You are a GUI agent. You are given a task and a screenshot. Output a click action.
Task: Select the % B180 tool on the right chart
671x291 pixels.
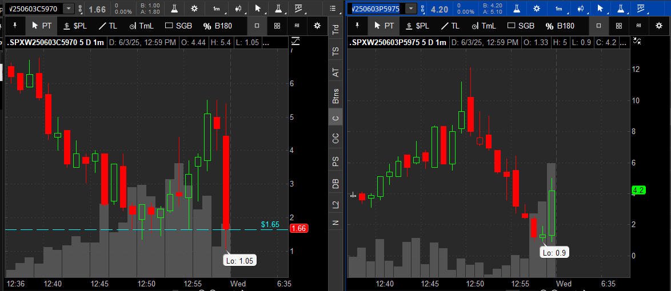[x=560, y=26]
